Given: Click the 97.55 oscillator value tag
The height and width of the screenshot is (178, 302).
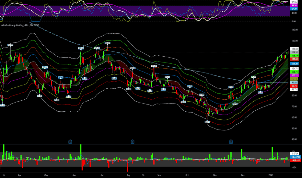Looking at the screenshot, I should point(294,2).
